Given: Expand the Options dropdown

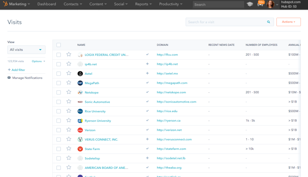Looking at the screenshot, I should 38,61.
